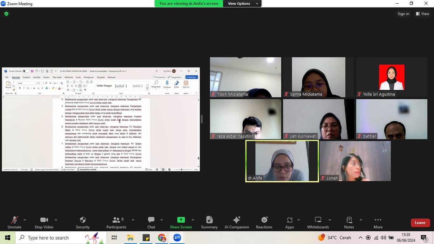Click the blue Berbagi share button
434x244 pixels.
[x=192, y=77]
